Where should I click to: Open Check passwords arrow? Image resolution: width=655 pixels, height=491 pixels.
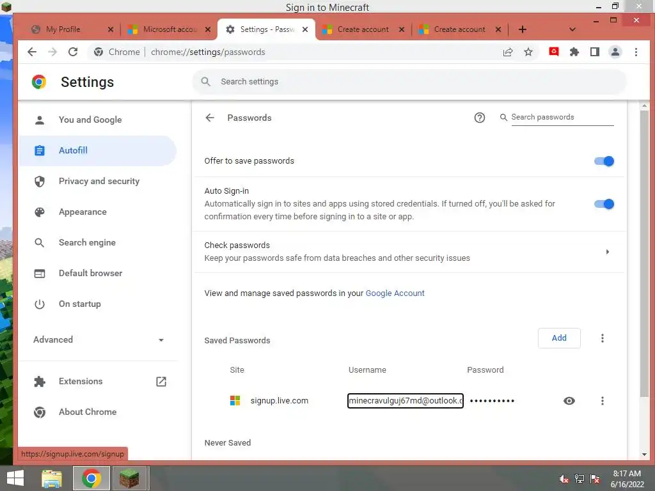click(x=608, y=252)
